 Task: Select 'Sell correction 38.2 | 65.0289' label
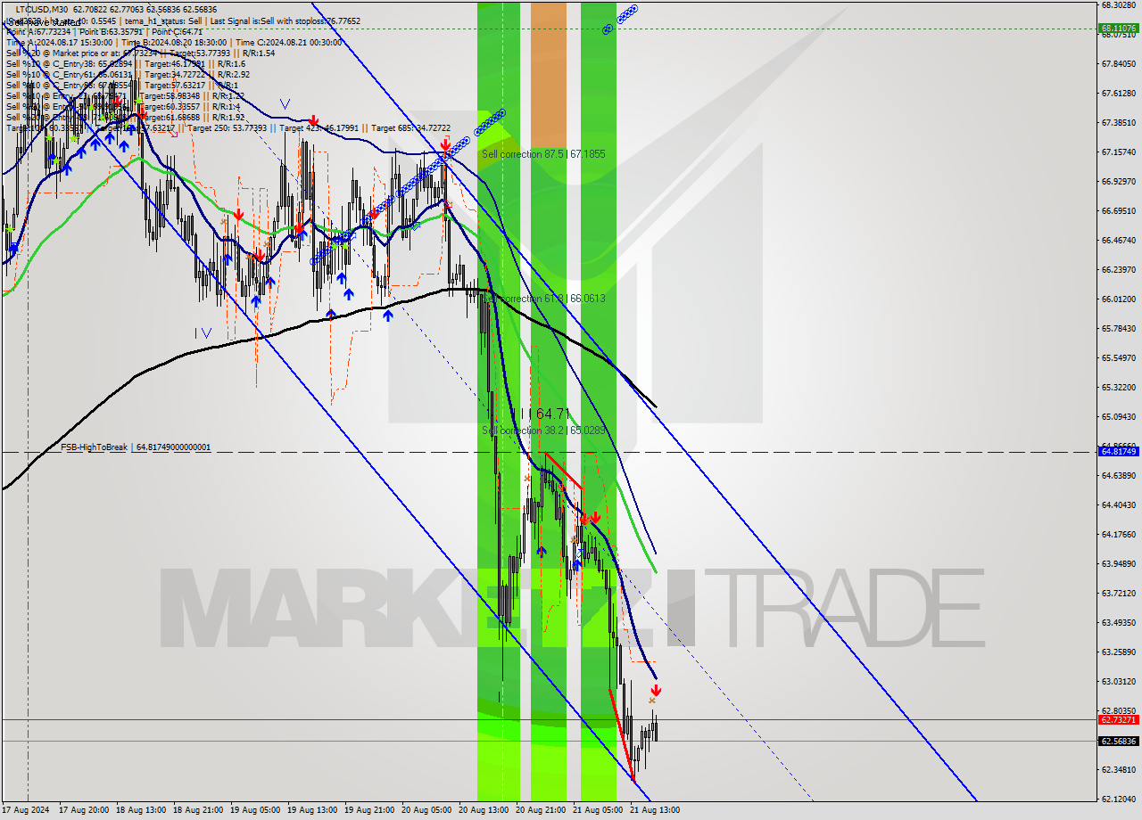click(543, 430)
